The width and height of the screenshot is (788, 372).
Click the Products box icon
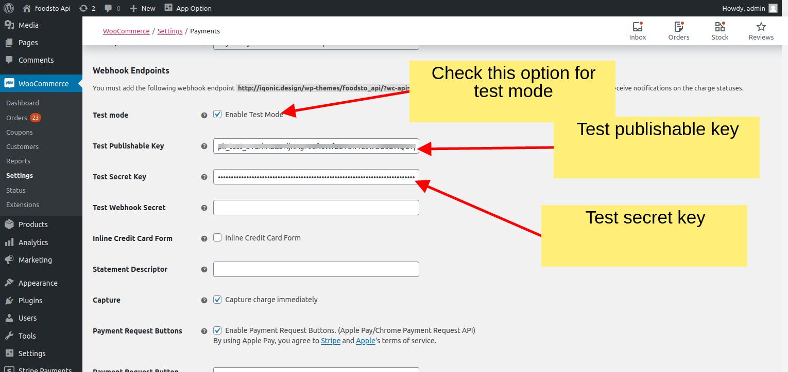pyautogui.click(x=9, y=225)
